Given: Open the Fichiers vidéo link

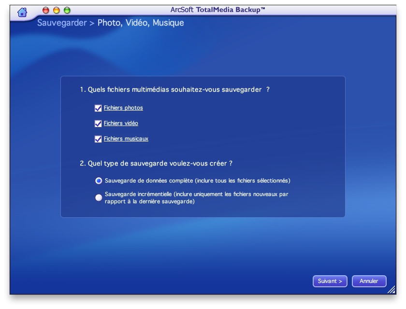Looking at the screenshot, I should click(x=121, y=124).
